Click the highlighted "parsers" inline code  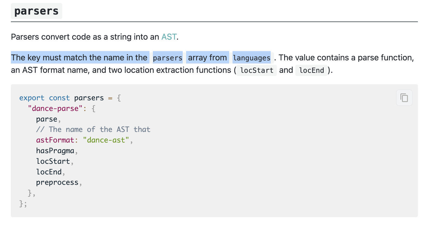[x=168, y=58]
